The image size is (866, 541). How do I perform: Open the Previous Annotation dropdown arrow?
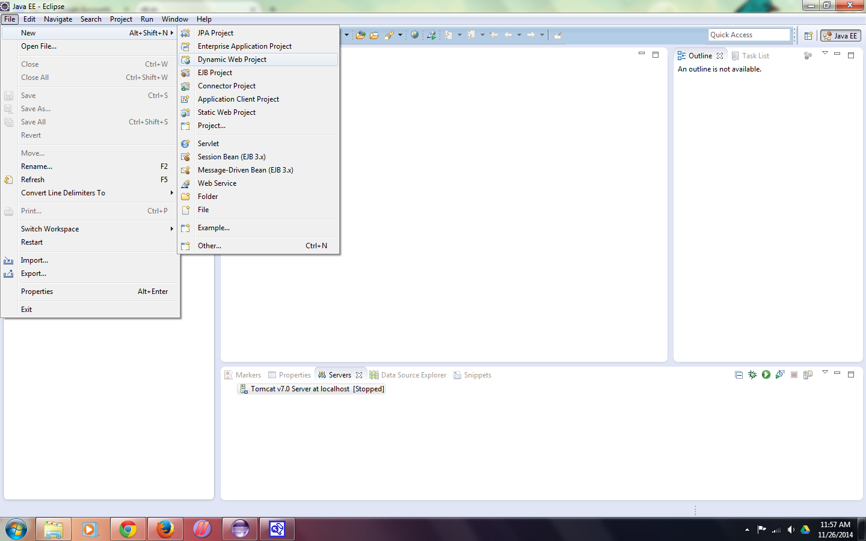(x=482, y=35)
